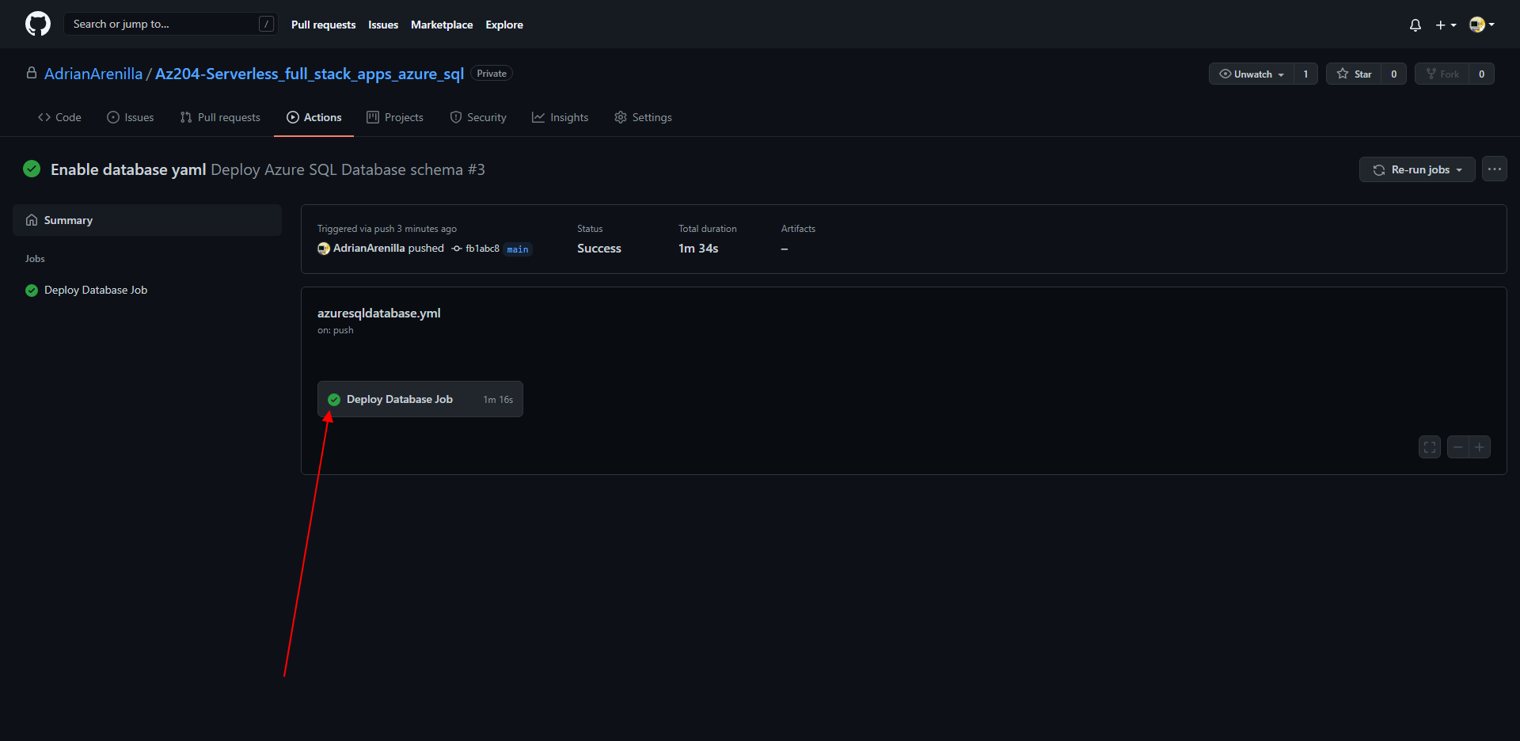Screen dimensions: 1520x741
Task: Open Az204-Serverless_full_stack_apps_azure_sql repository link
Action: (310, 74)
